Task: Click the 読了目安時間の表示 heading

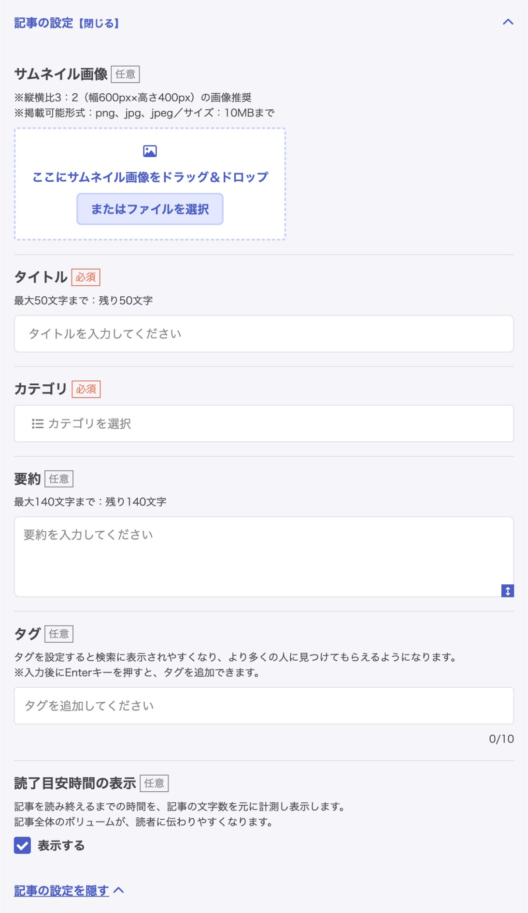Action: [x=75, y=783]
